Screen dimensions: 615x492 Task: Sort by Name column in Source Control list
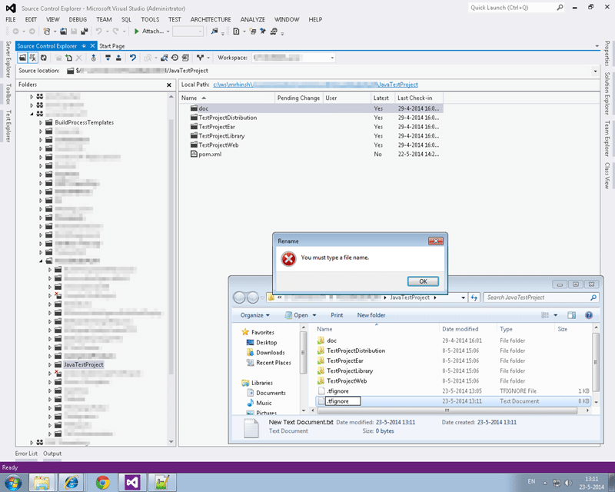227,98
